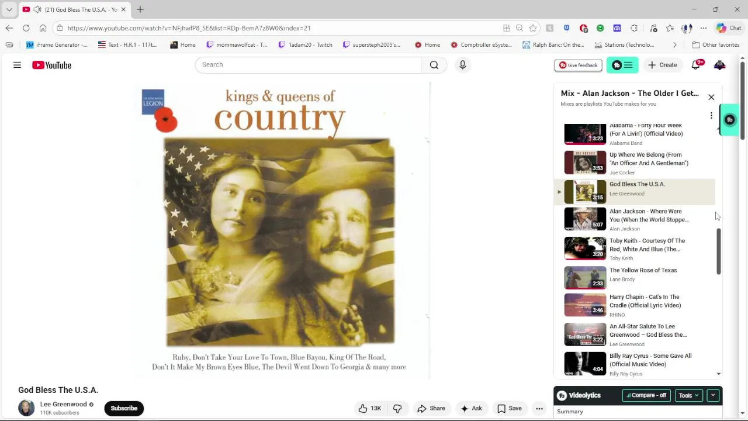Open the browser Extensions puzzle icon
748x421 pixels.
634,28
